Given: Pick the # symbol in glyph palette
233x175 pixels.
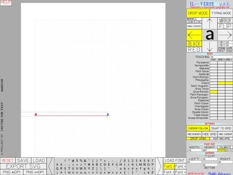Looking at the screenshot, I should point(73,161).
